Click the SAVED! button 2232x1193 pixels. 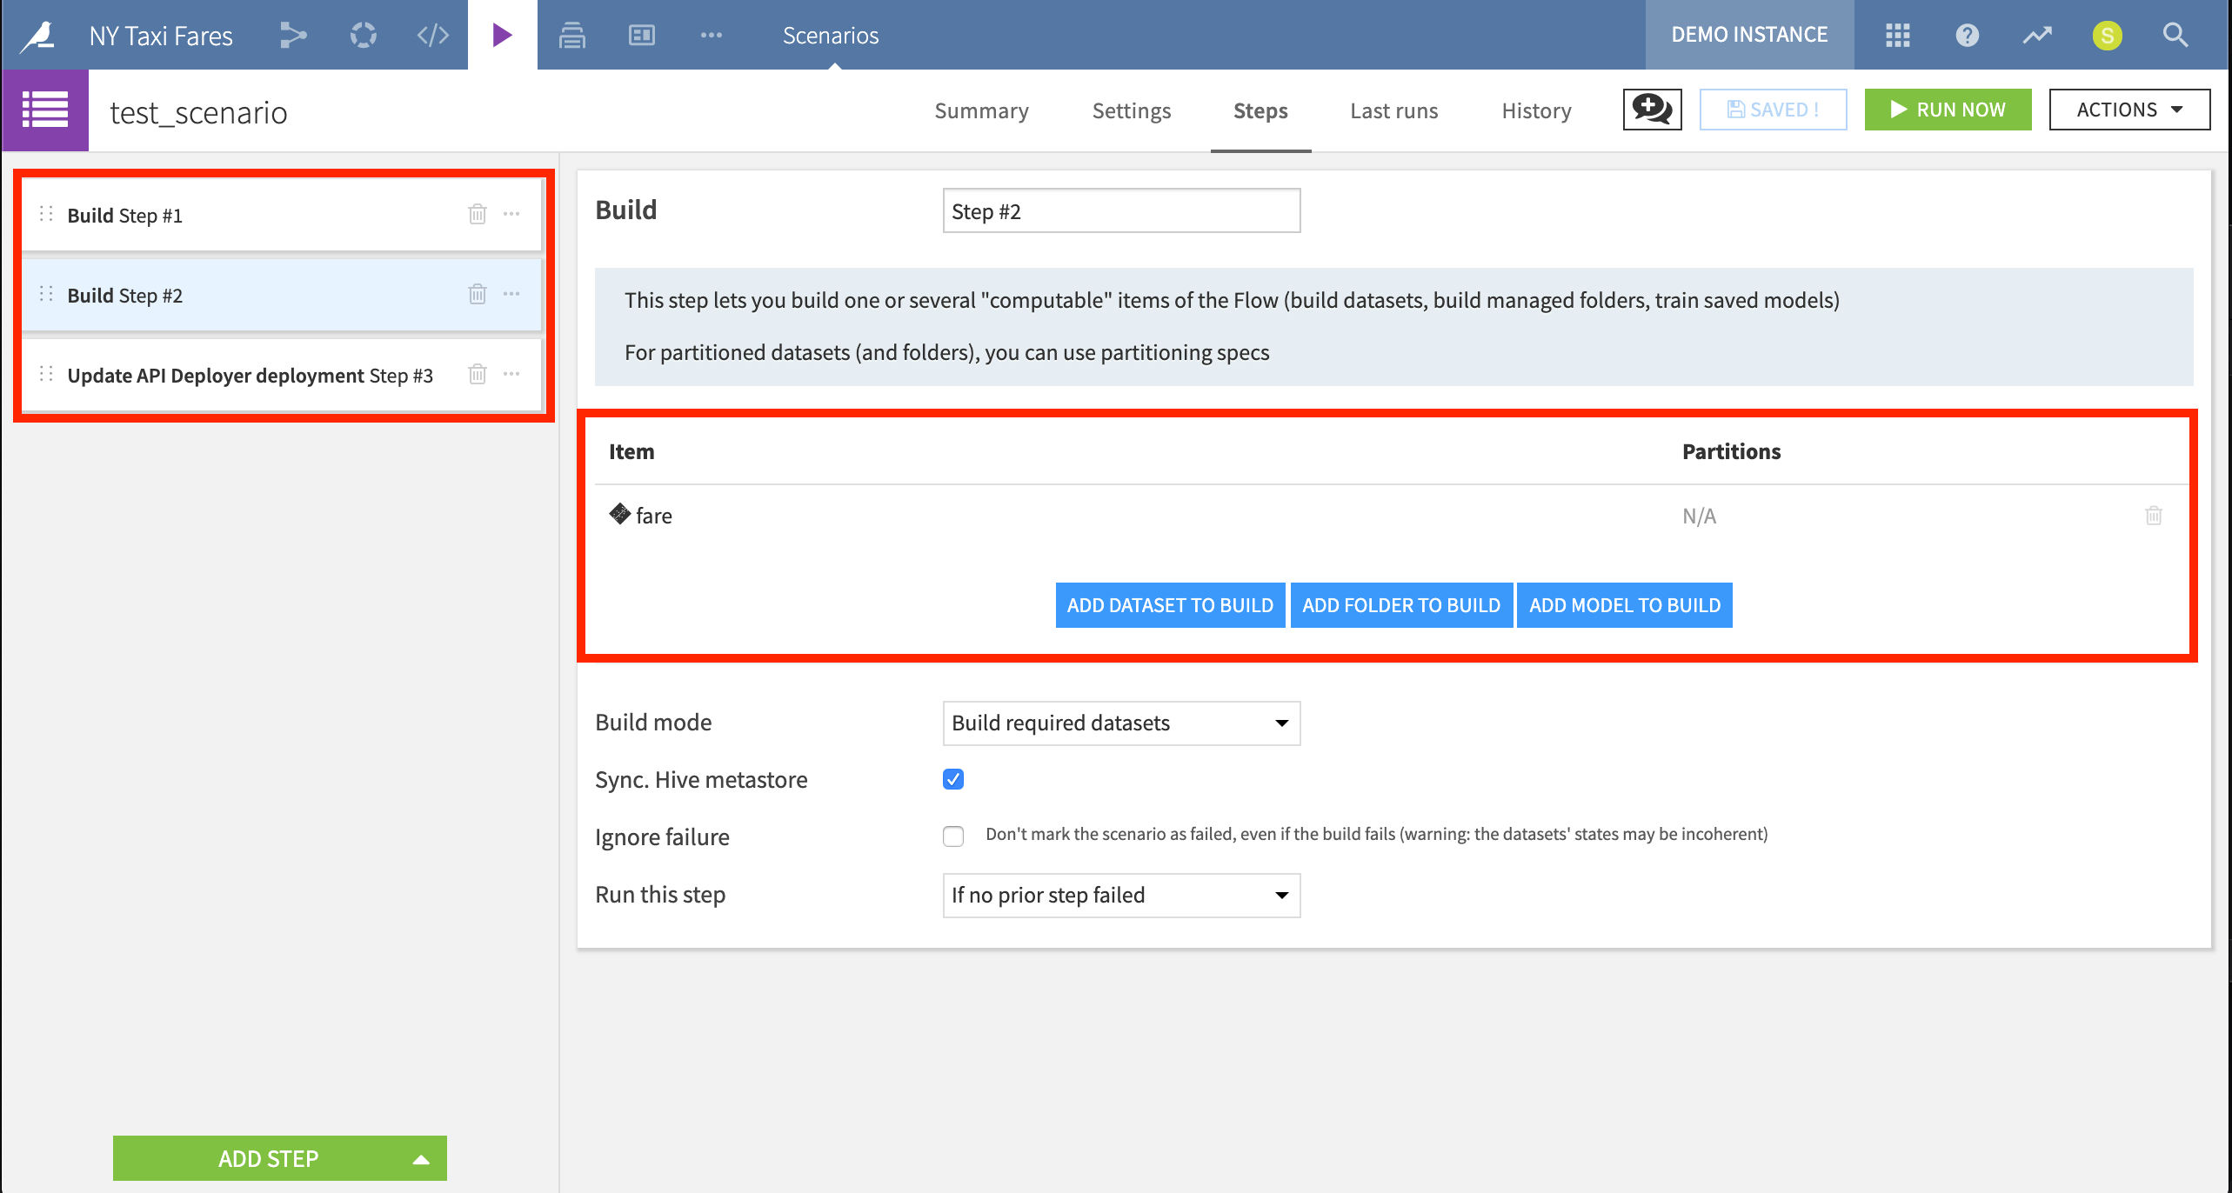[x=1773, y=110]
